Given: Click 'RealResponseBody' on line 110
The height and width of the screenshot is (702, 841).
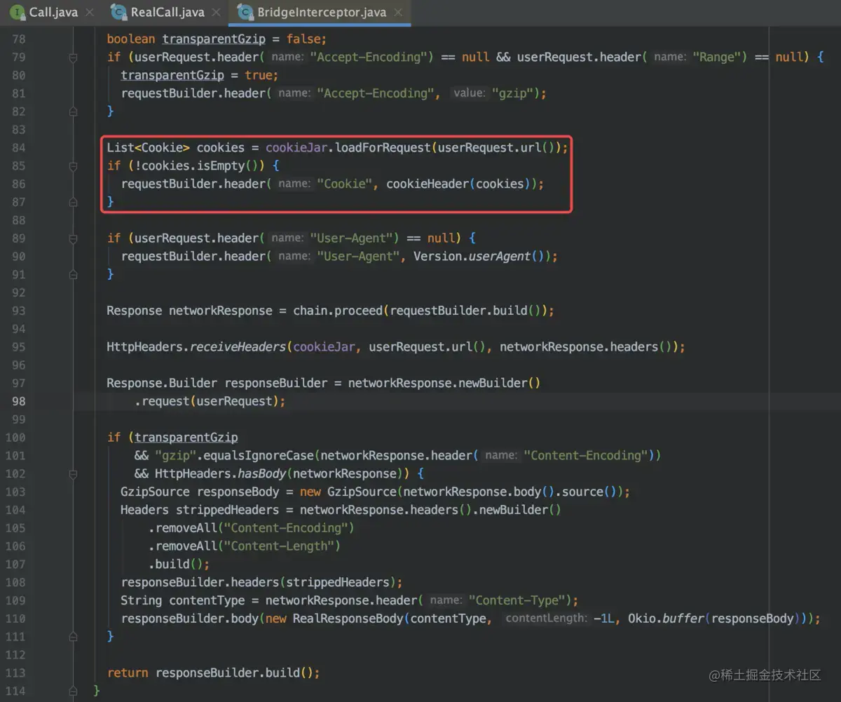Looking at the screenshot, I should click(x=348, y=619).
